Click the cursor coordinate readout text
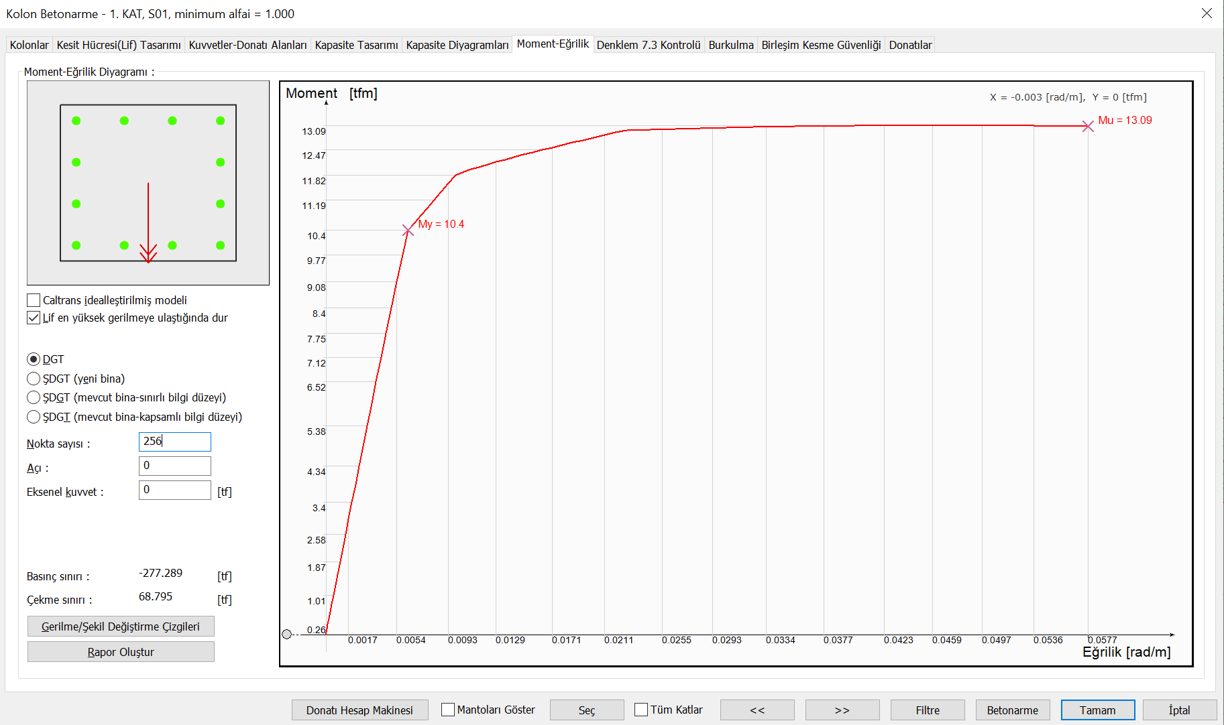 point(1068,97)
